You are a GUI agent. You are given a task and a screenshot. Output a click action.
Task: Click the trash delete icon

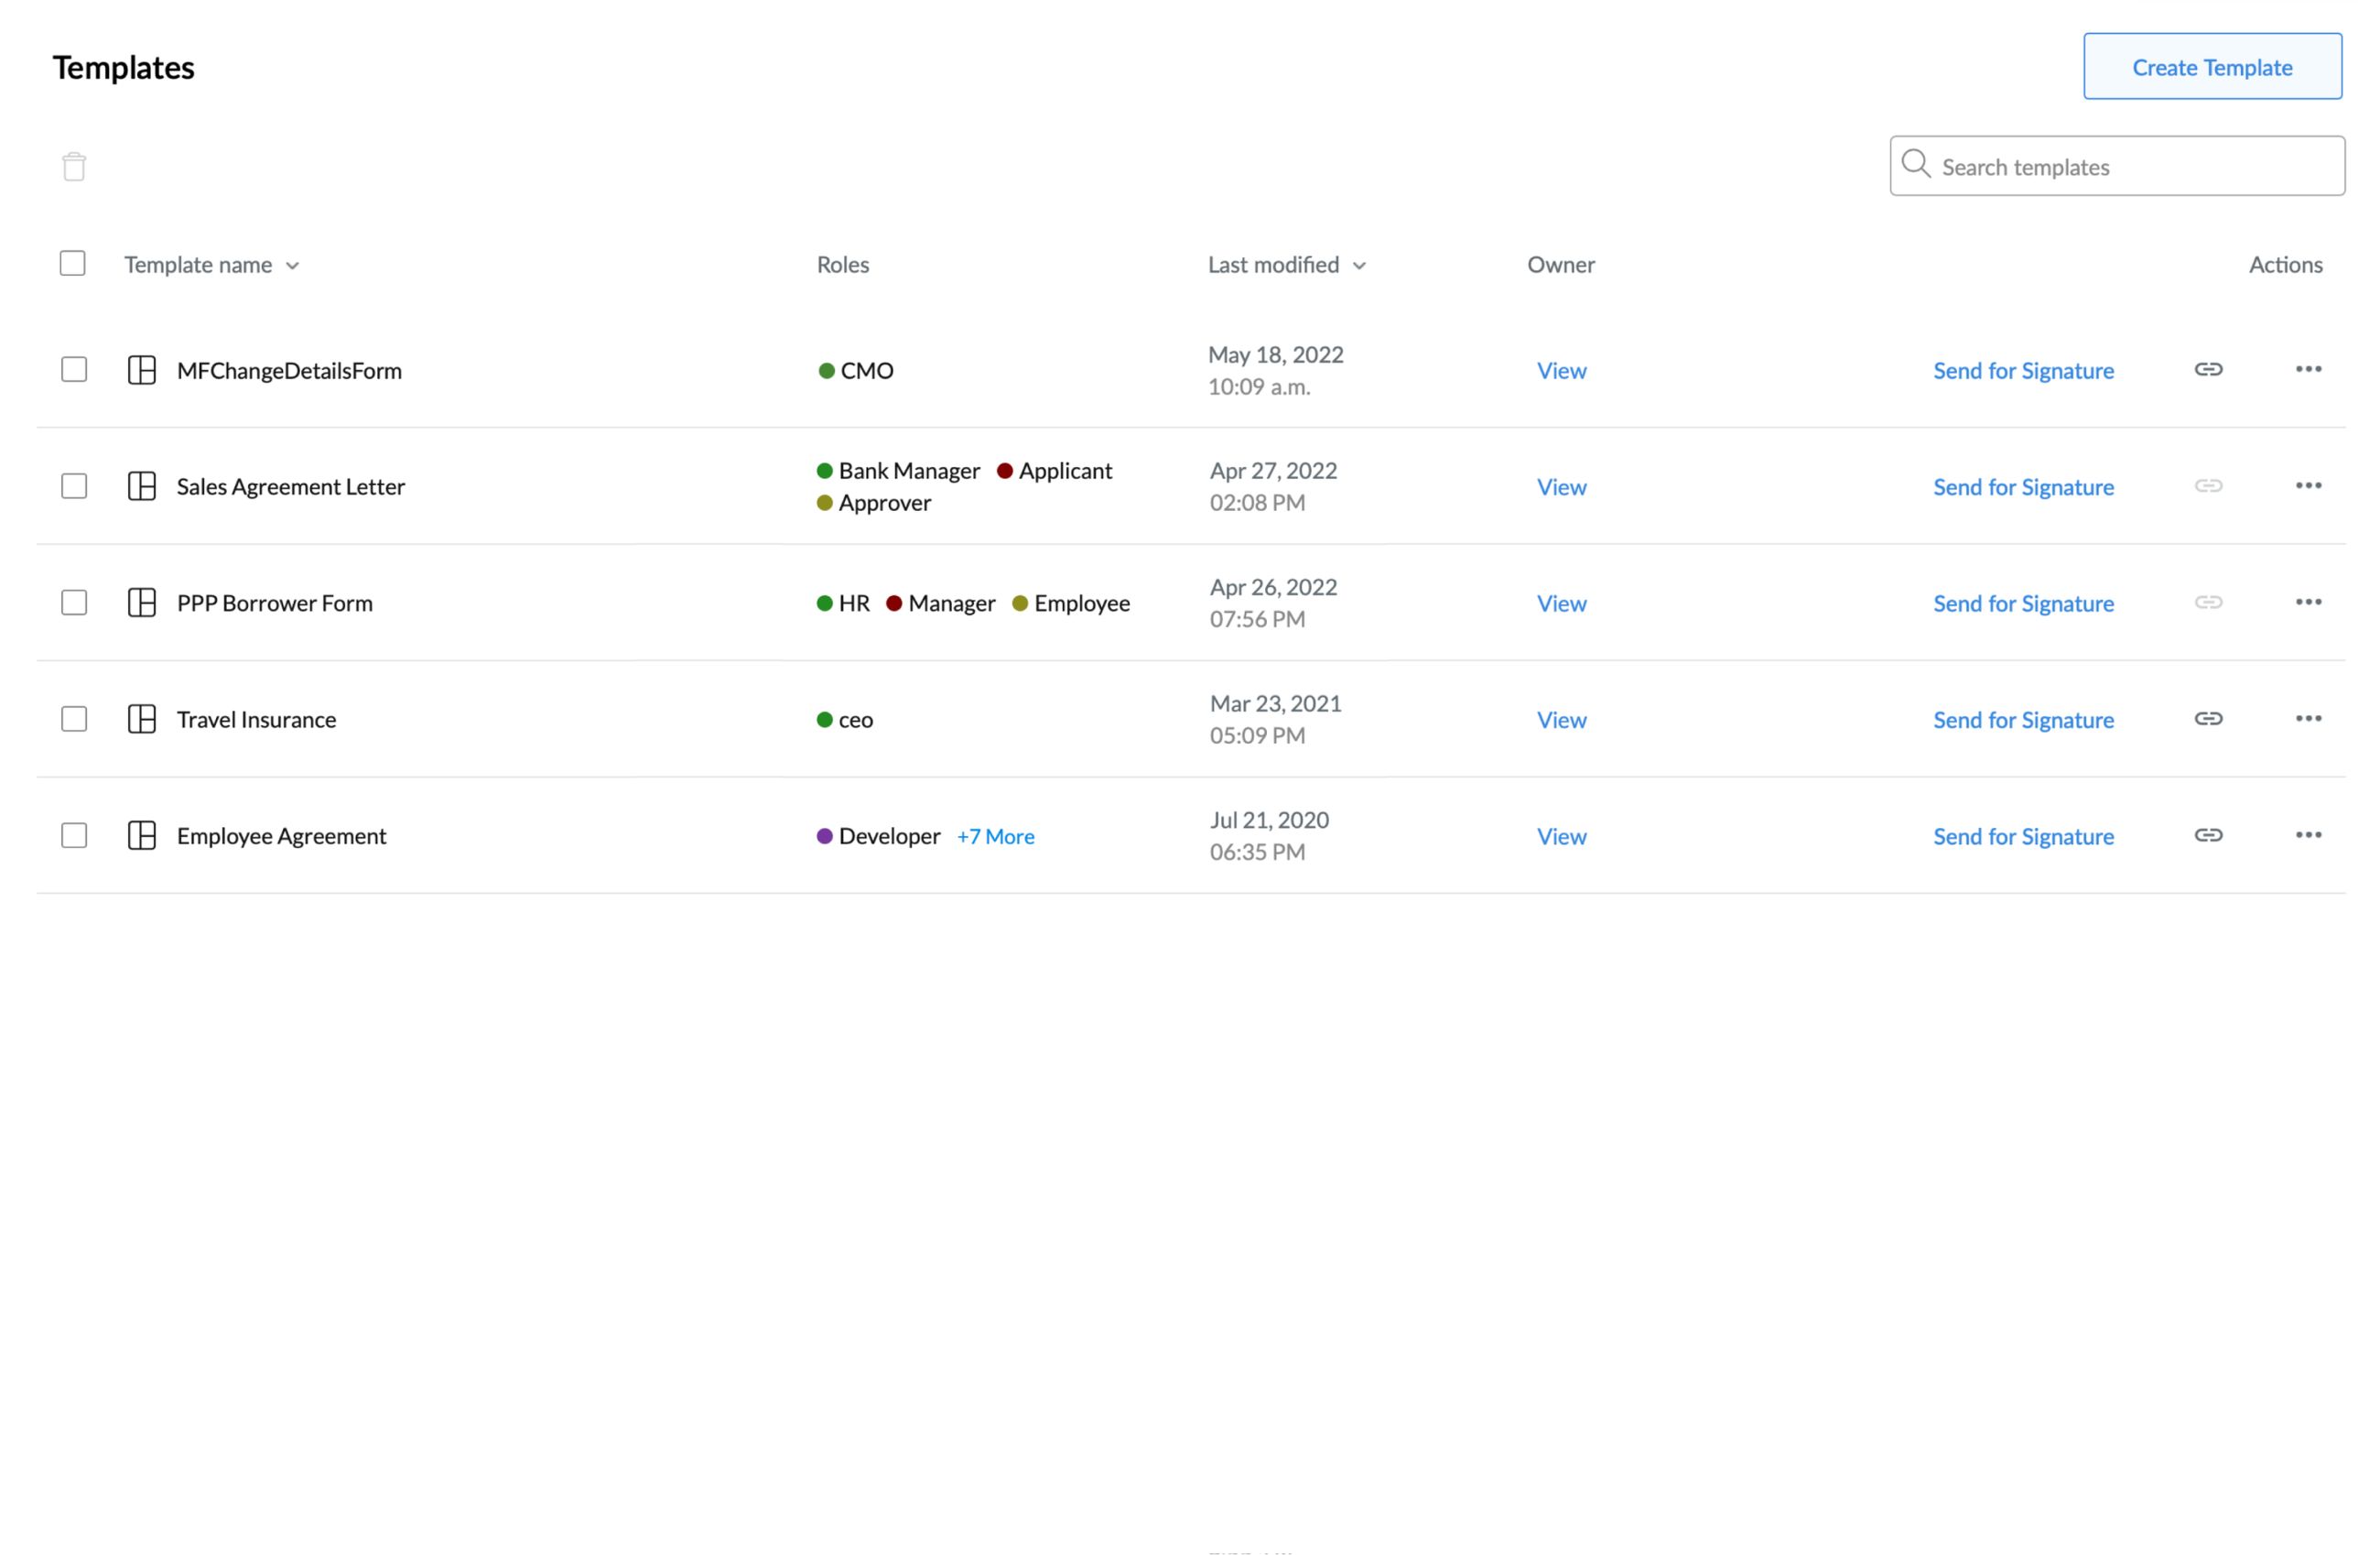74,166
